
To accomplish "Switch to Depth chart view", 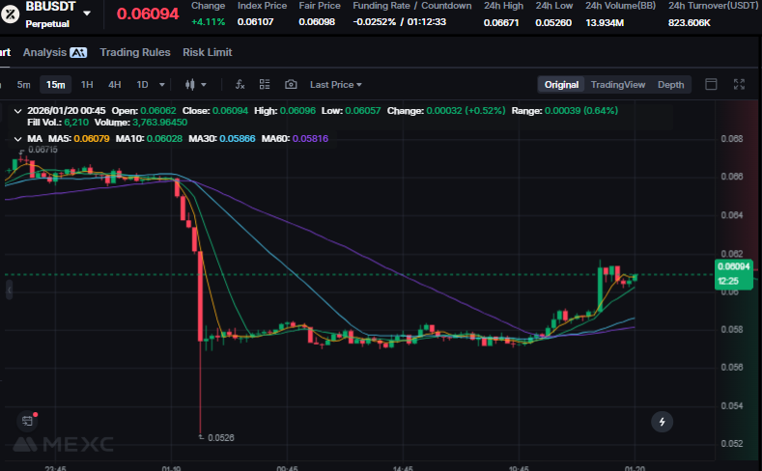I will click(670, 85).
